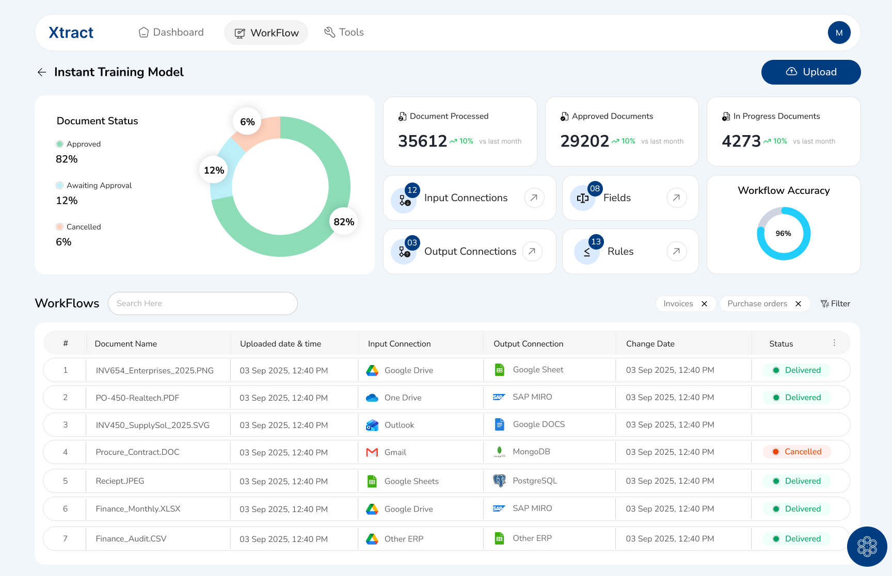The image size is (892, 576).
Task: Click the Workflow Accuracy 96% progress ring
Action: pyautogui.click(x=783, y=234)
